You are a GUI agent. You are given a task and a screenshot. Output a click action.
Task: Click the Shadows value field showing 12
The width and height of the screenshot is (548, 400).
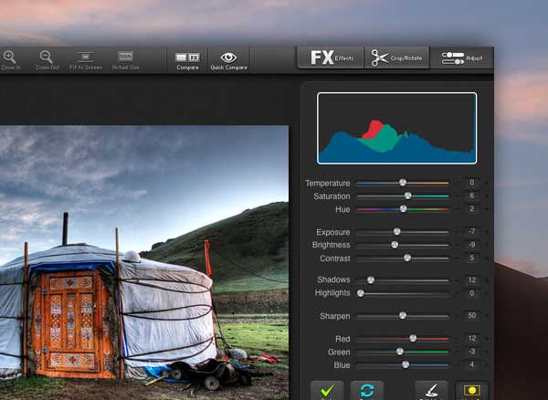(x=472, y=280)
